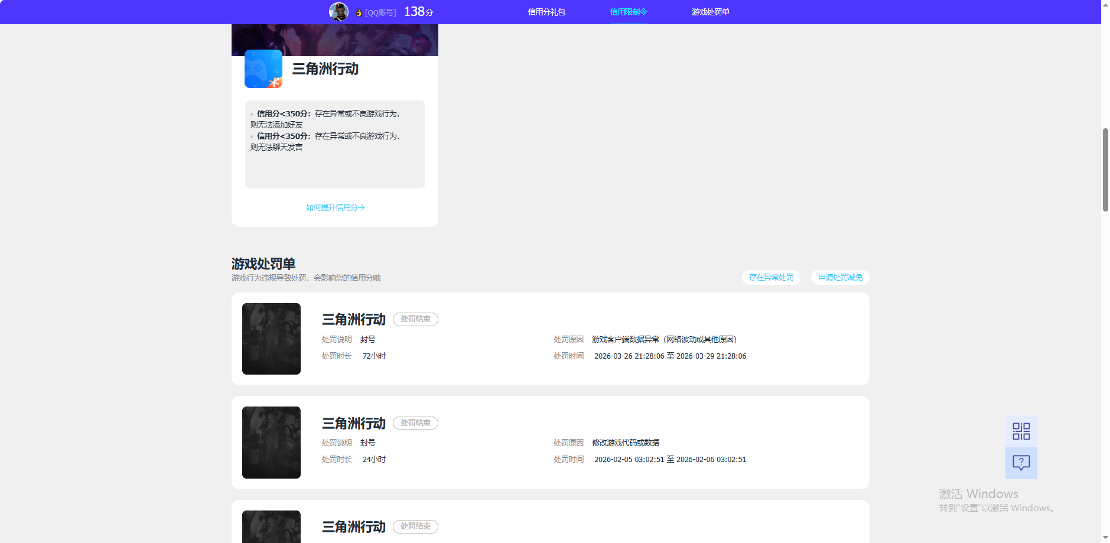Click the 处罚结束 badge on the 72小时 penalty
Screen dimensions: 1110x543
tap(415, 319)
